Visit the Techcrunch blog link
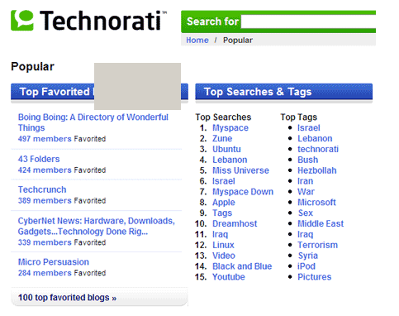The width and height of the screenshot is (399, 316). [x=42, y=189]
